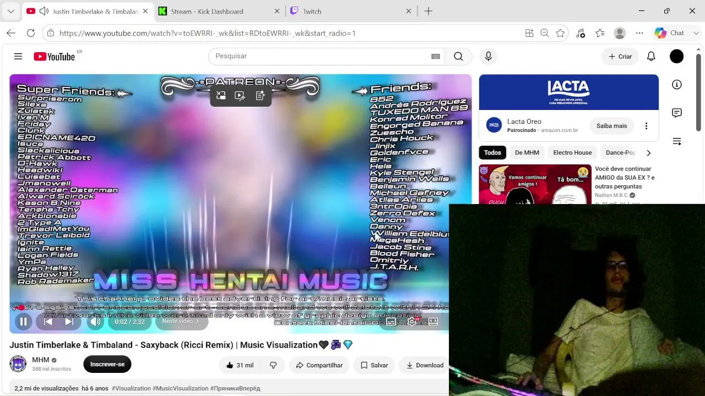The image size is (705, 396).
Task: Click the Inscrever-se subscribe button
Action: [107, 364]
